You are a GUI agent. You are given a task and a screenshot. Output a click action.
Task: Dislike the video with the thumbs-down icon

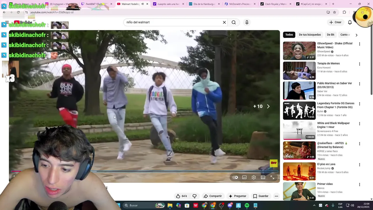click(x=194, y=196)
